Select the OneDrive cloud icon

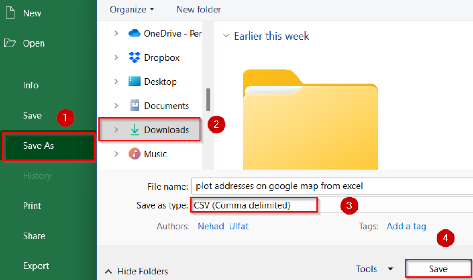coord(134,33)
